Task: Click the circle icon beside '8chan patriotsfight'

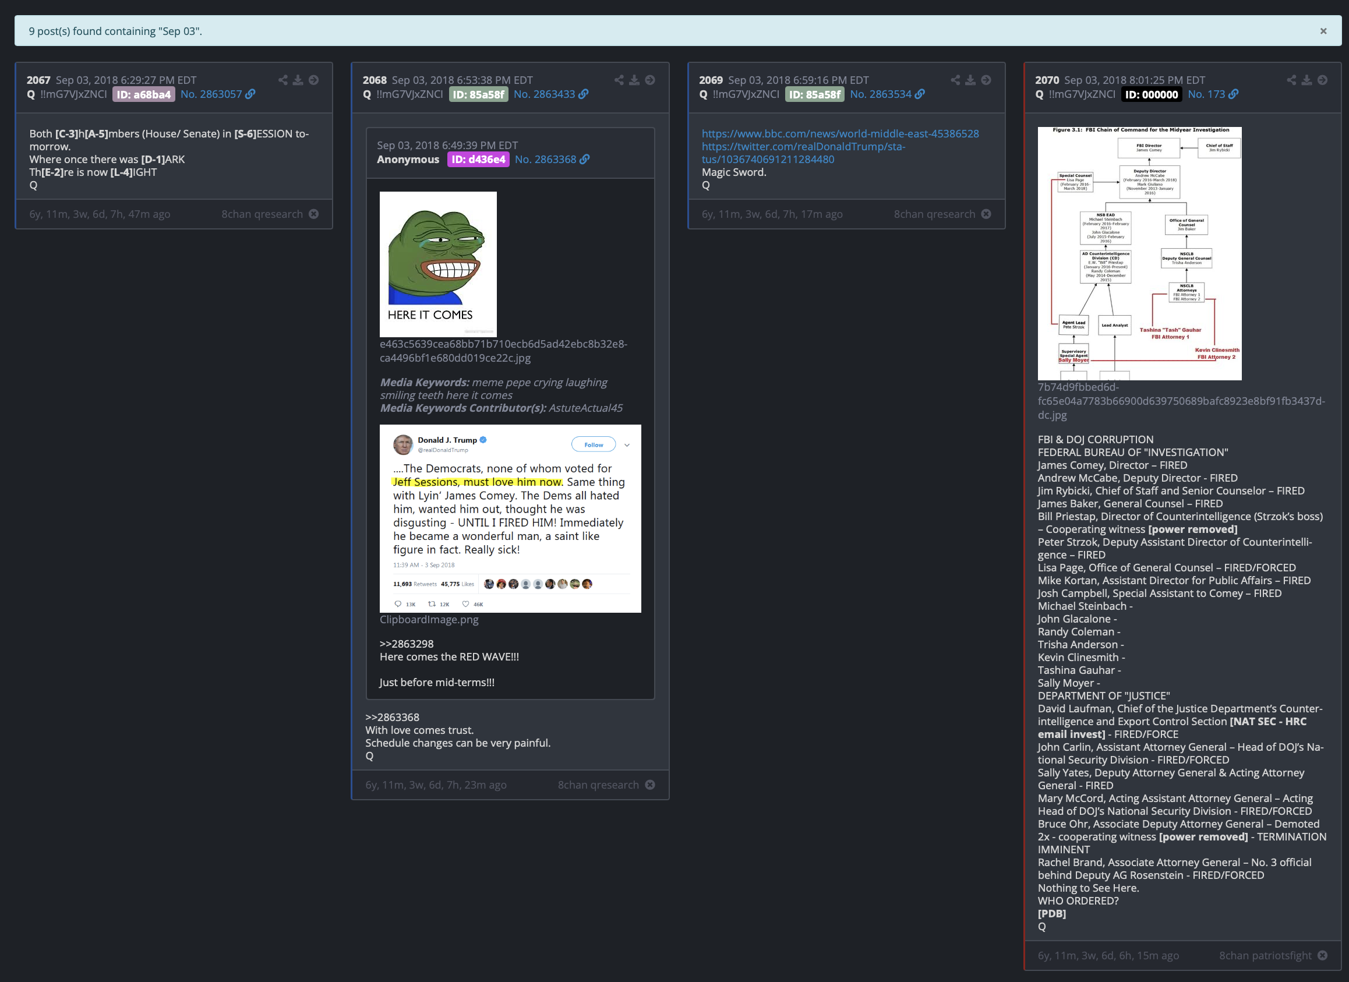Action: pos(1322,956)
